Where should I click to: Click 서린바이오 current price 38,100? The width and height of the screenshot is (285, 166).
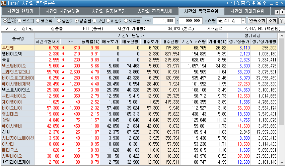(53, 156)
